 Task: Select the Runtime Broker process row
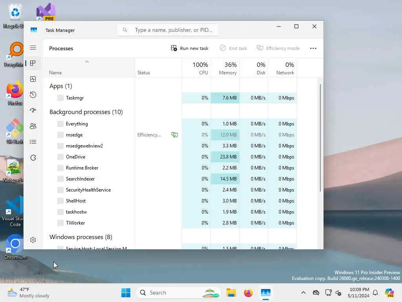click(170, 168)
